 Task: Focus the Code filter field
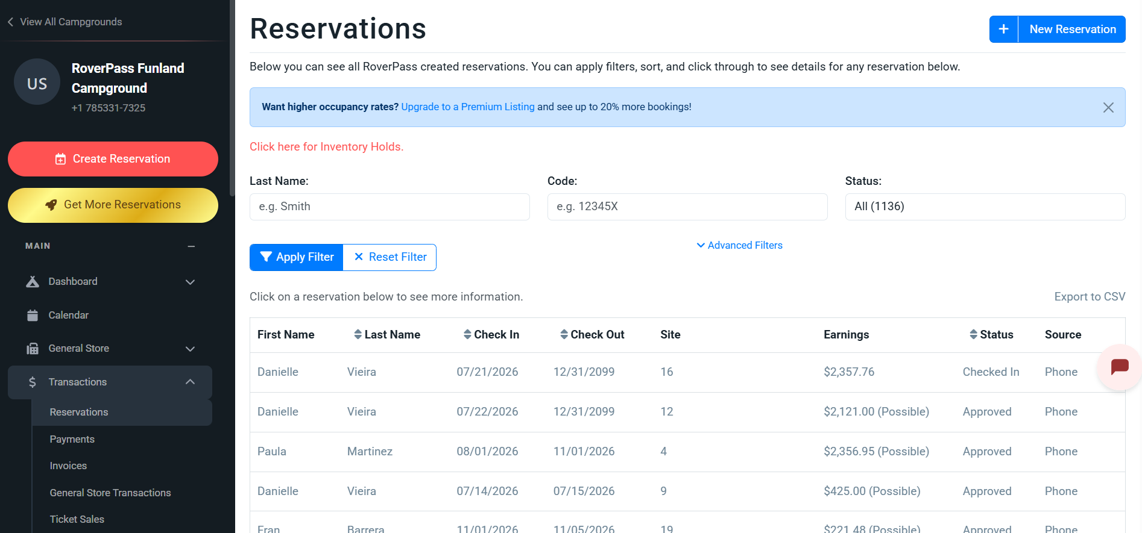687,207
